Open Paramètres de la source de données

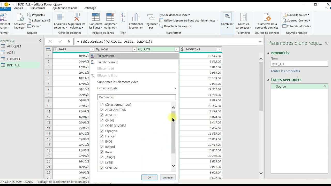coord(267,21)
